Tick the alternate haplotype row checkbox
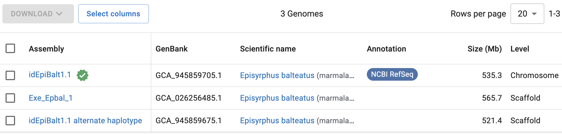 coord(10,121)
